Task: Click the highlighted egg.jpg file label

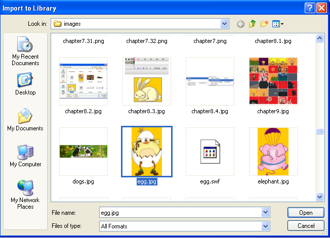Action: click(147, 181)
